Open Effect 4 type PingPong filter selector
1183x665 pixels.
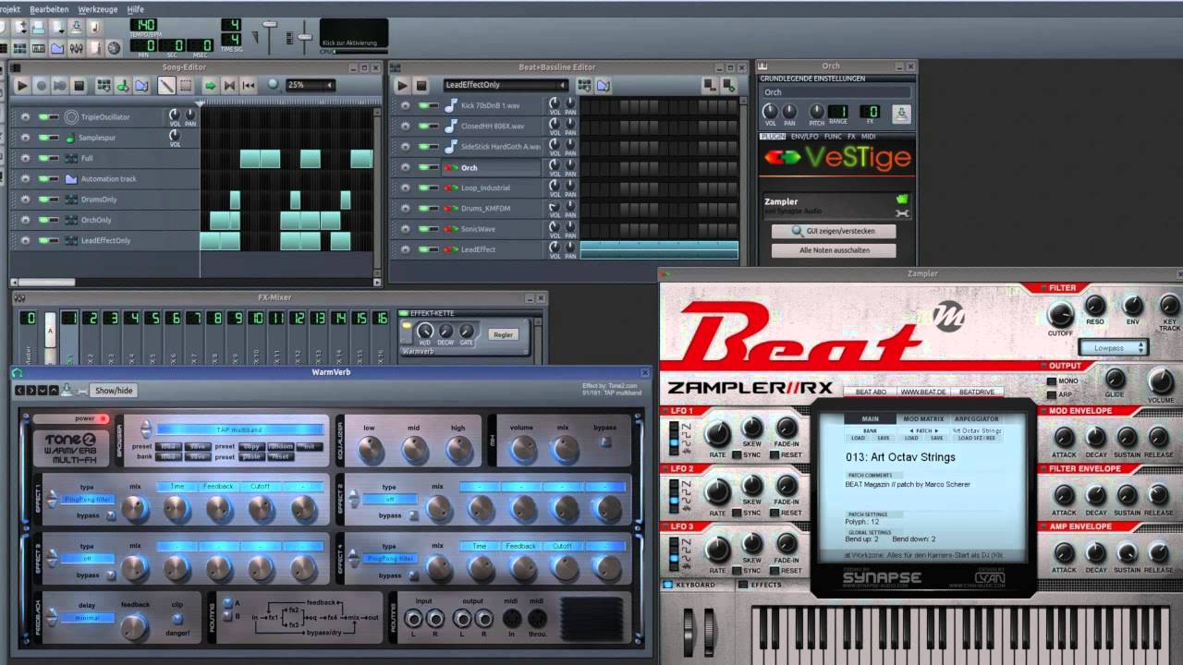point(389,558)
